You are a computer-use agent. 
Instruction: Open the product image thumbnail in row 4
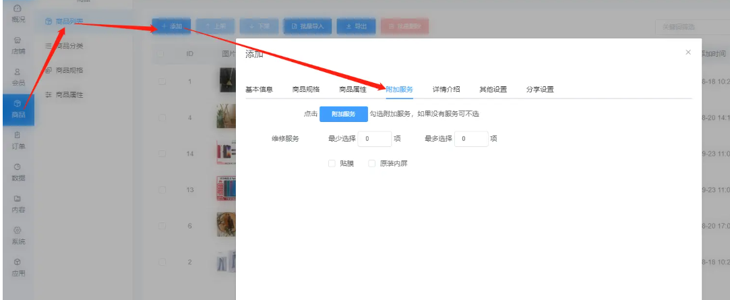pyautogui.click(x=226, y=116)
